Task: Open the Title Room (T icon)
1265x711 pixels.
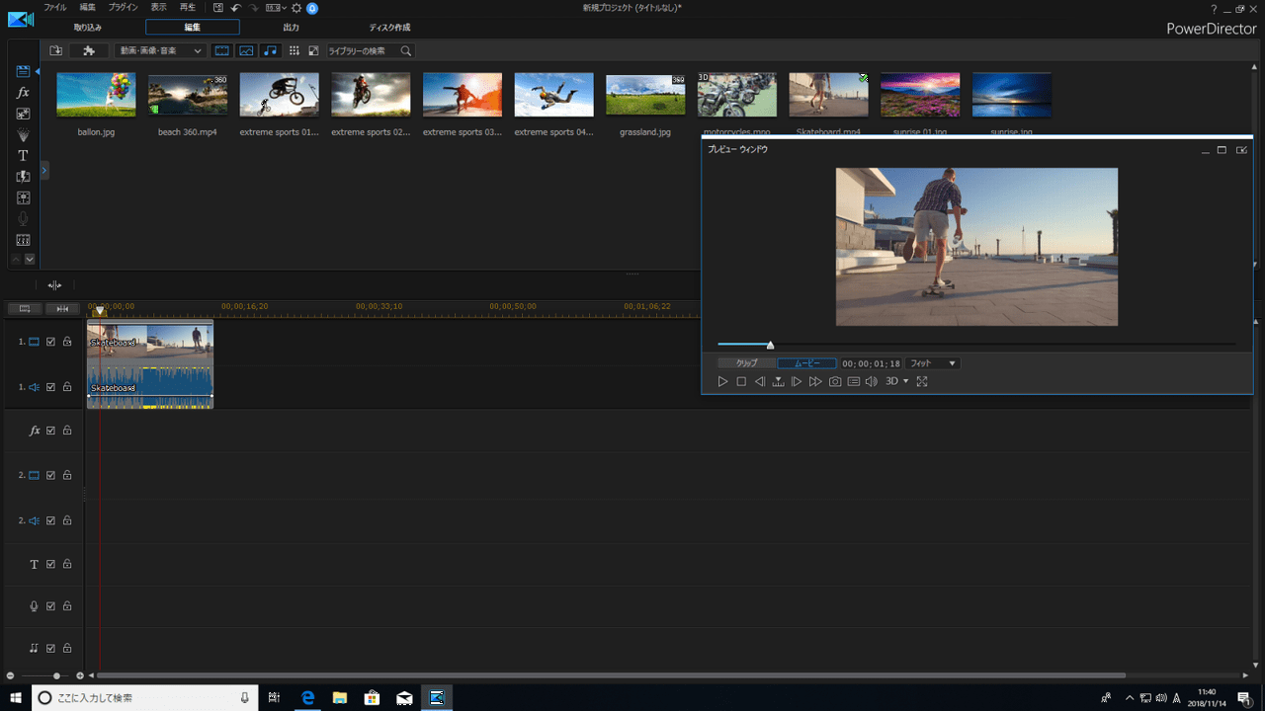Action: click(x=24, y=155)
